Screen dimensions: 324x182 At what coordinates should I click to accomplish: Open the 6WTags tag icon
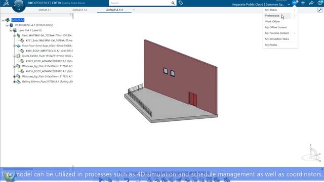[x=181, y=3]
